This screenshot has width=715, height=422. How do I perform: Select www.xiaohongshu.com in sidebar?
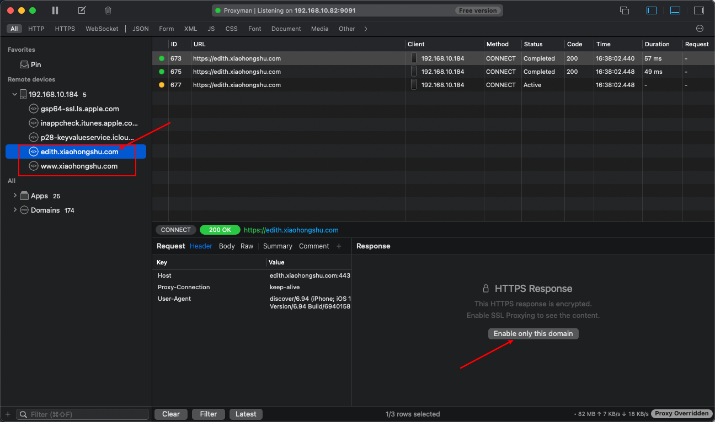point(79,166)
